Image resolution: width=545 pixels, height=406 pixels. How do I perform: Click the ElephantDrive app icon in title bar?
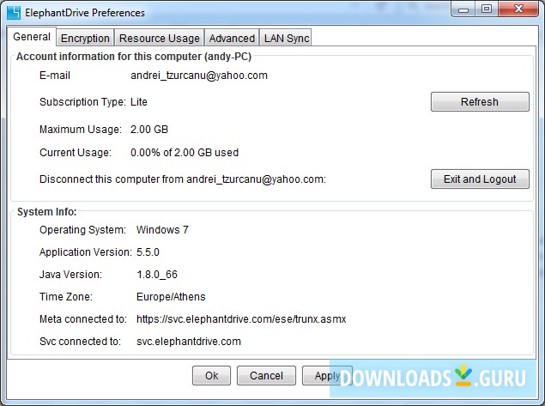14,13
